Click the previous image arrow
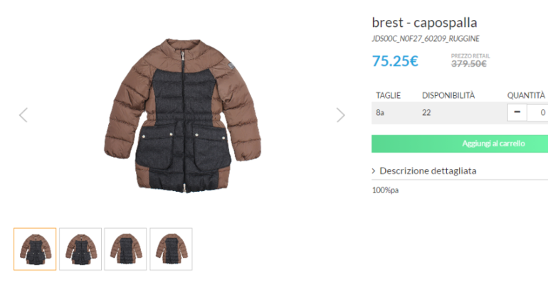The height and width of the screenshot is (287, 548). point(23,115)
